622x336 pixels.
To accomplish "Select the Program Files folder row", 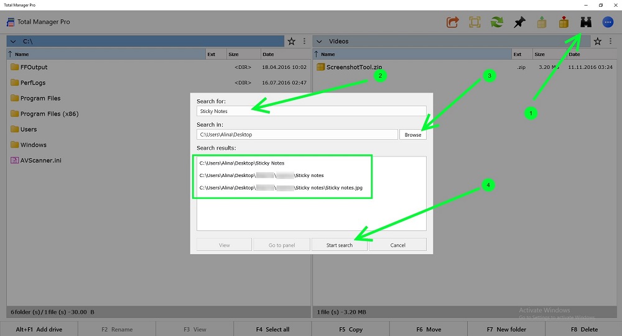I will coord(159,98).
